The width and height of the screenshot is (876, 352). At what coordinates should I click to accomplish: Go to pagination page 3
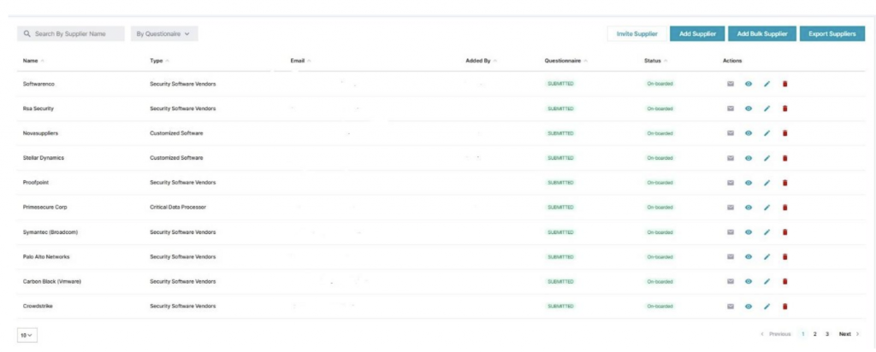pos(827,334)
